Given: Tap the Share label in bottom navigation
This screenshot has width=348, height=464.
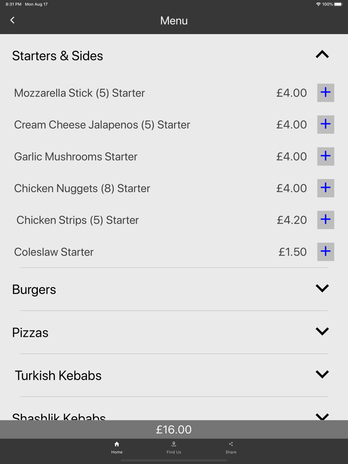Looking at the screenshot, I should (231, 452).
